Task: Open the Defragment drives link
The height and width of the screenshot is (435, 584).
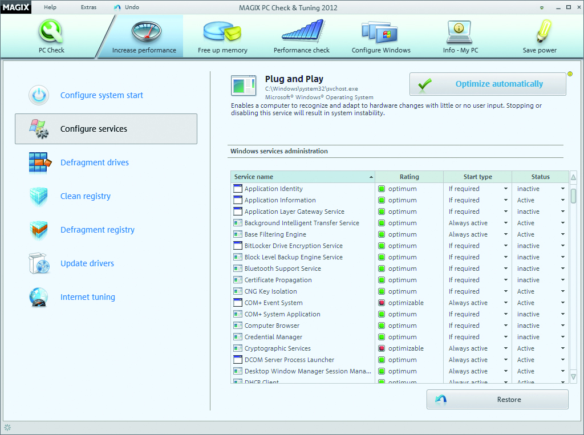Action: pyautogui.click(x=95, y=162)
